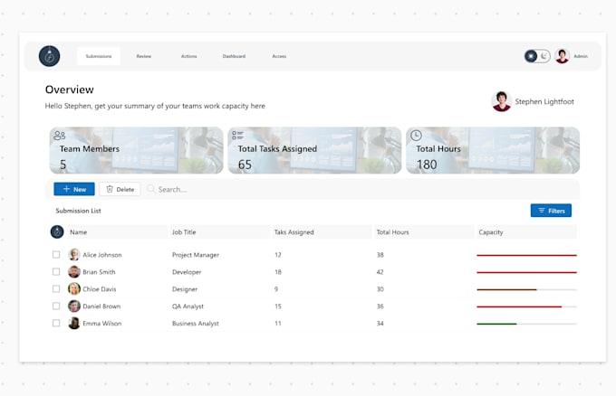Go to the Dashboard tab
616x396 pixels.
tap(234, 56)
